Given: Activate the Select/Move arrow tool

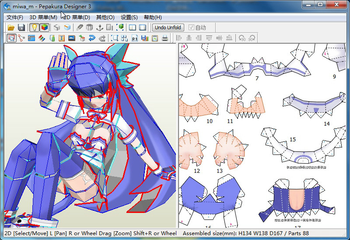Looking at the screenshot, I should [x=12, y=38].
